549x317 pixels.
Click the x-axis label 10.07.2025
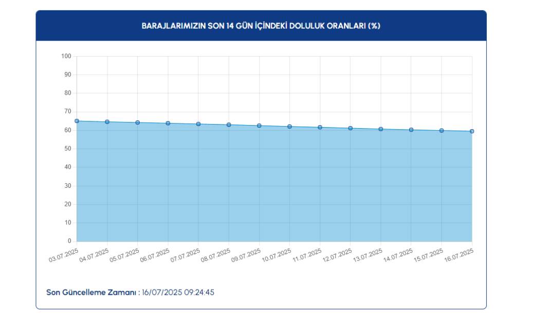(x=276, y=255)
